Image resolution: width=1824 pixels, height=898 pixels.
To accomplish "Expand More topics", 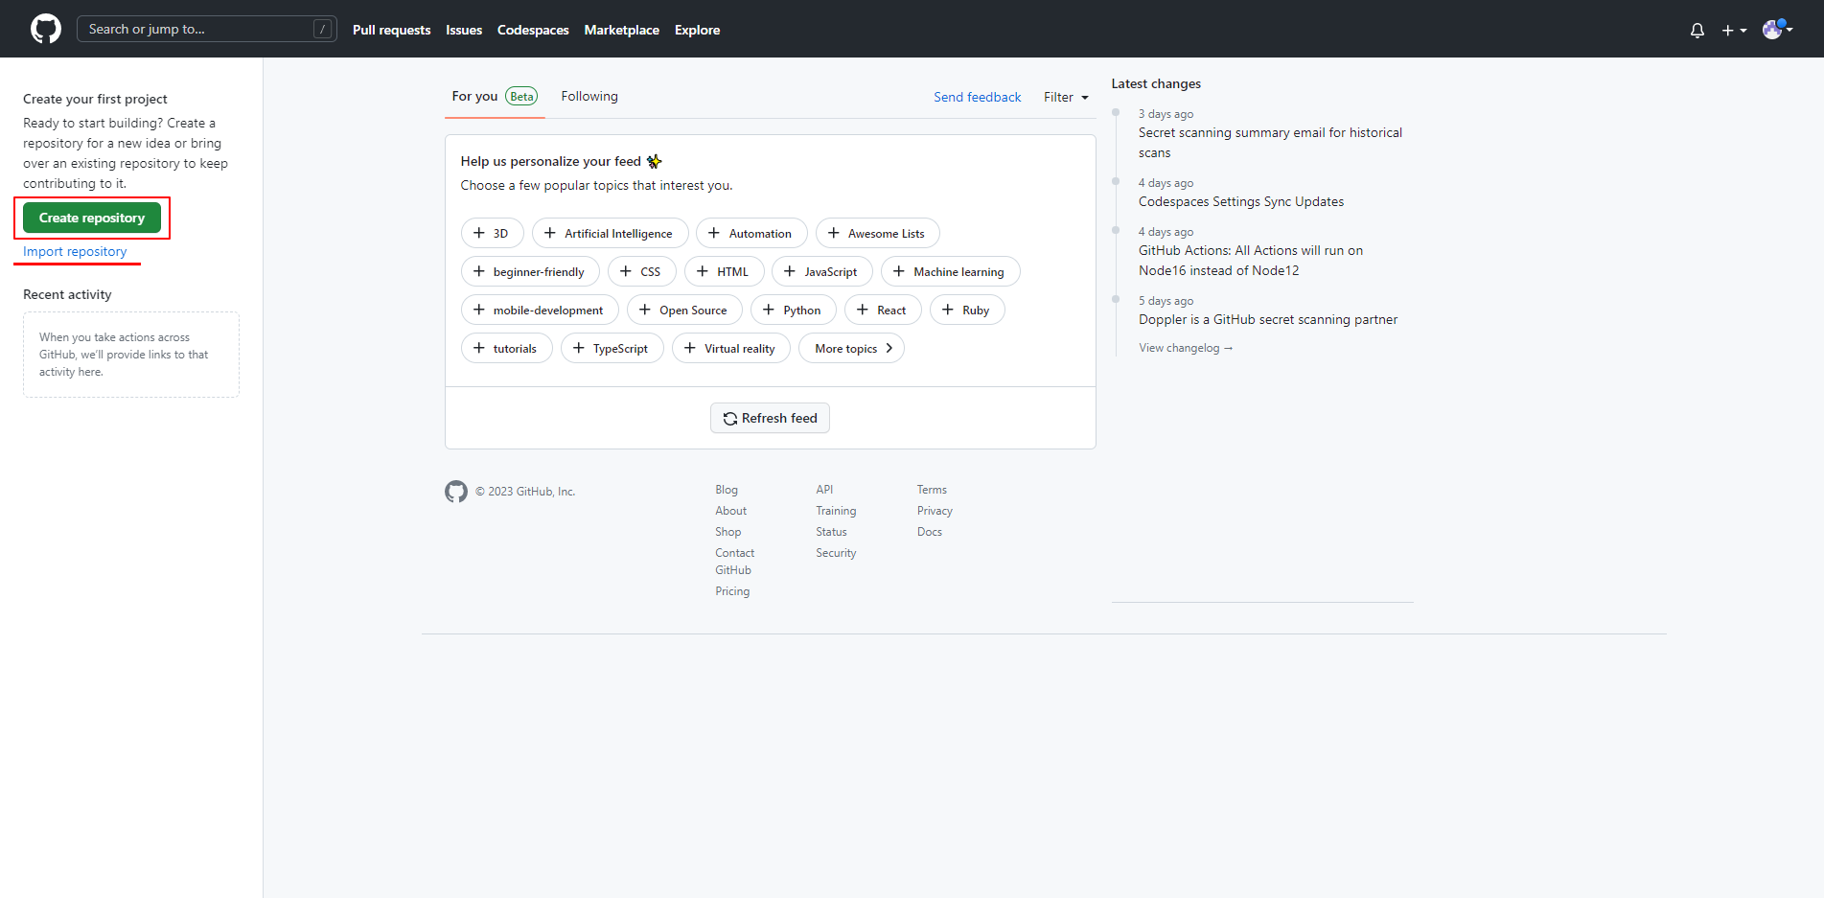I will (851, 348).
